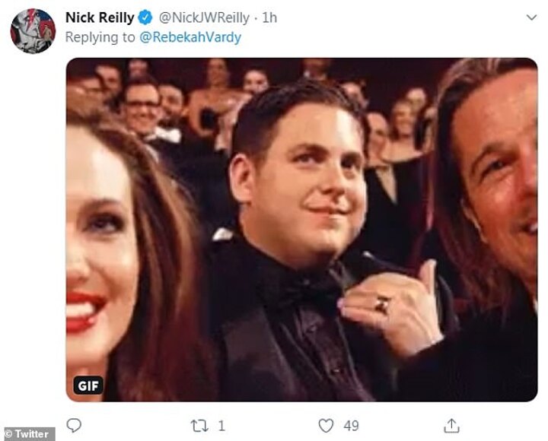Click the 49 likes count
The image size is (548, 441).
point(351,426)
